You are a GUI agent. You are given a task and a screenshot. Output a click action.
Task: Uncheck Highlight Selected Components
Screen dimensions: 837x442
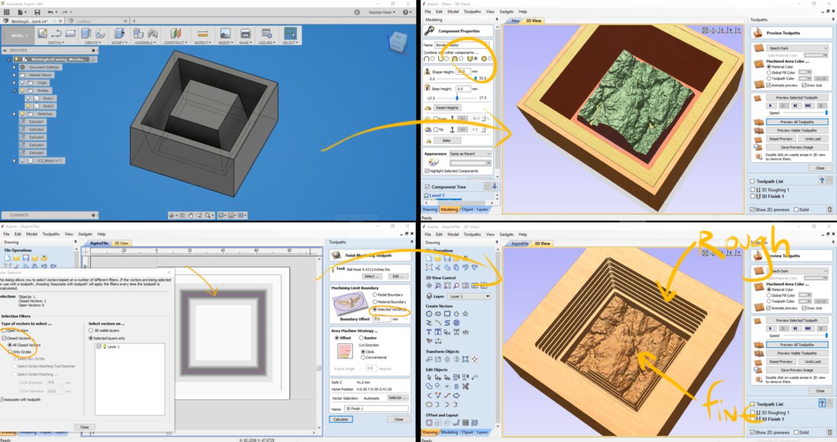coord(427,171)
